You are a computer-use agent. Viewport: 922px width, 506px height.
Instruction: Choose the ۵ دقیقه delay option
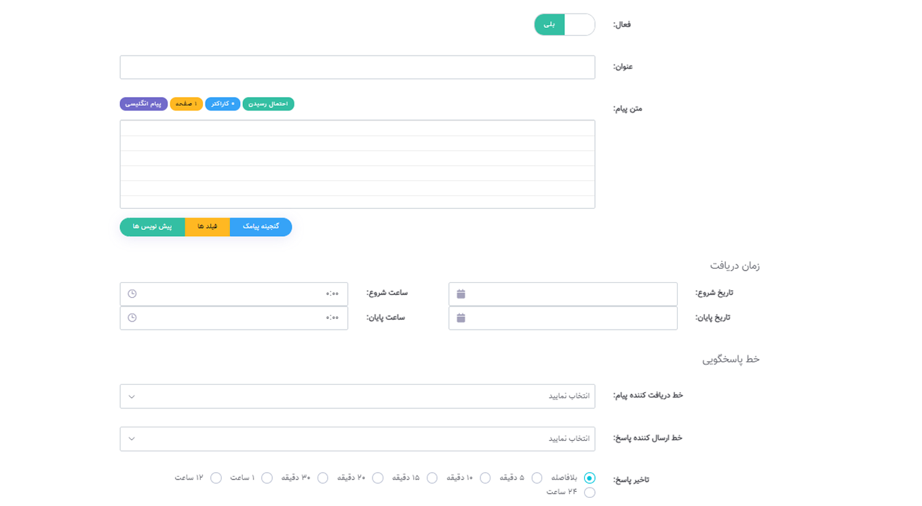pos(537,478)
